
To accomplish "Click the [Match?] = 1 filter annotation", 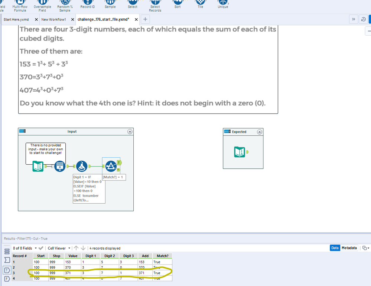I will coord(114,177).
